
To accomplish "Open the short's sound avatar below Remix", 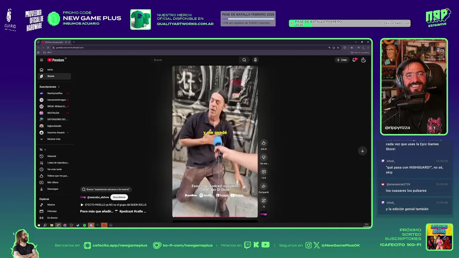I will tap(264, 214).
